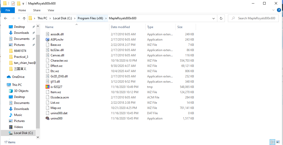
Task: Sort files by Name column header
Action: click(49, 27)
